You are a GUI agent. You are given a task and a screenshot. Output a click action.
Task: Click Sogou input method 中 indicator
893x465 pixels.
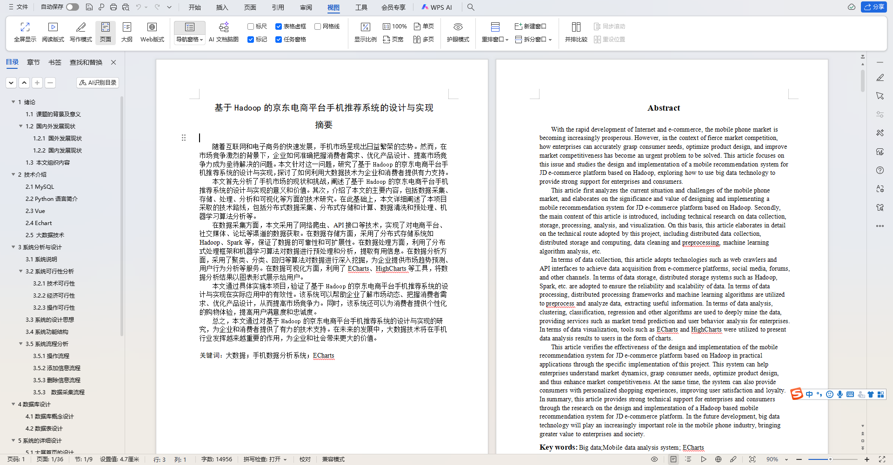pos(809,394)
